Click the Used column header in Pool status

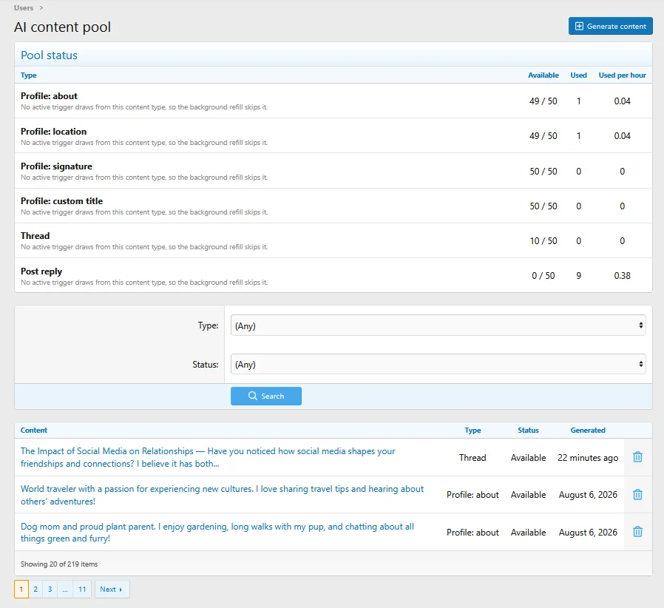coord(578,75)
